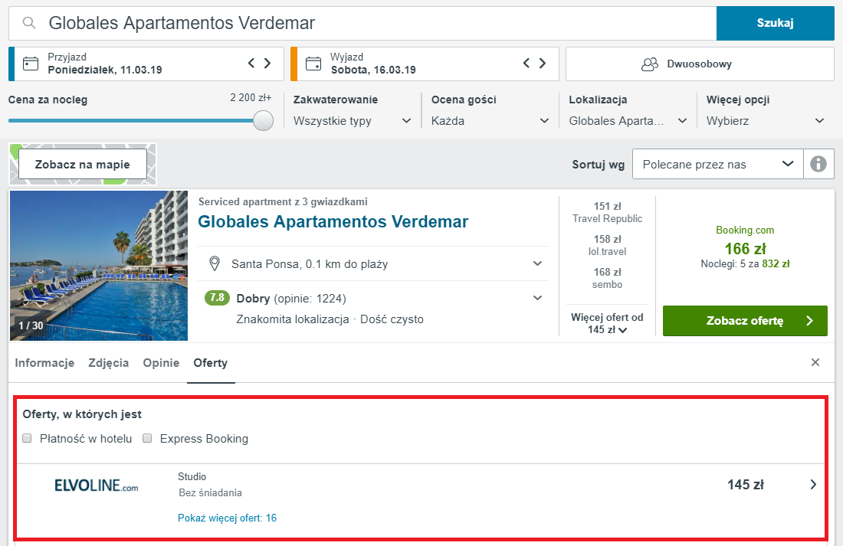Click the location pin icon
This screenshot has height=546, width=843.
tap(215, 264)
